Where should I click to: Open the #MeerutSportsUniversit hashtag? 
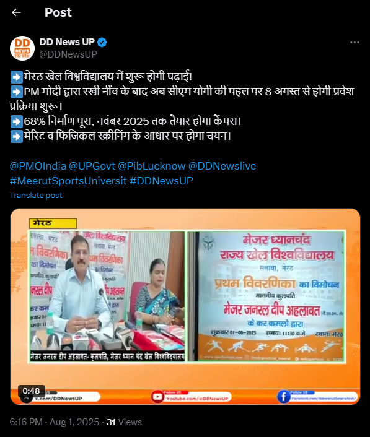[x=68, y=181]
